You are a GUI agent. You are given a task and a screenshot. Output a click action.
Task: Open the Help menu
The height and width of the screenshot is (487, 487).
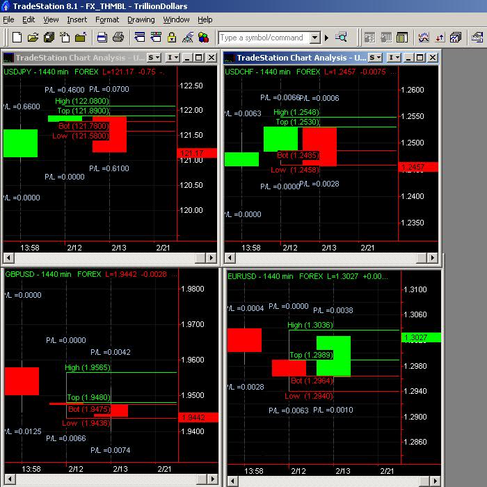(205, 19)
